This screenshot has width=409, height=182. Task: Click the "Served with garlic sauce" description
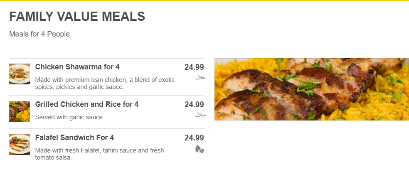(x=69, y=117)
